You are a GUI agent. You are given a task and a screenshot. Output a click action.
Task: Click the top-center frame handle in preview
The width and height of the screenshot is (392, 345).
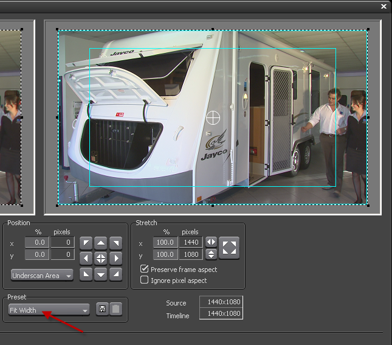(213, 29)
